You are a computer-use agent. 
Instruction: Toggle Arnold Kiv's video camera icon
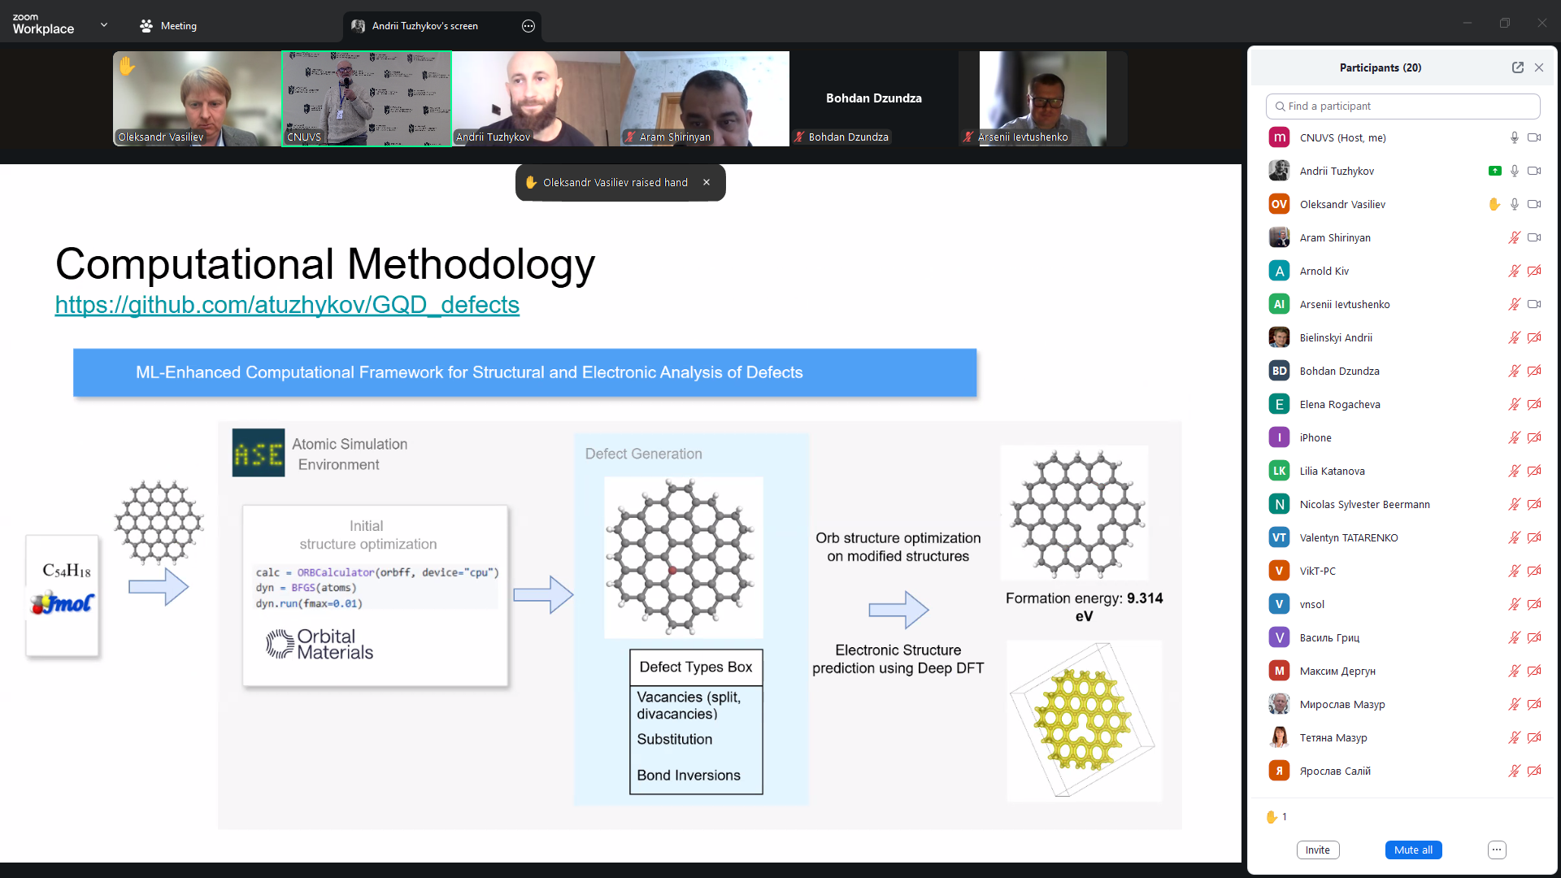coord(1534,271)
